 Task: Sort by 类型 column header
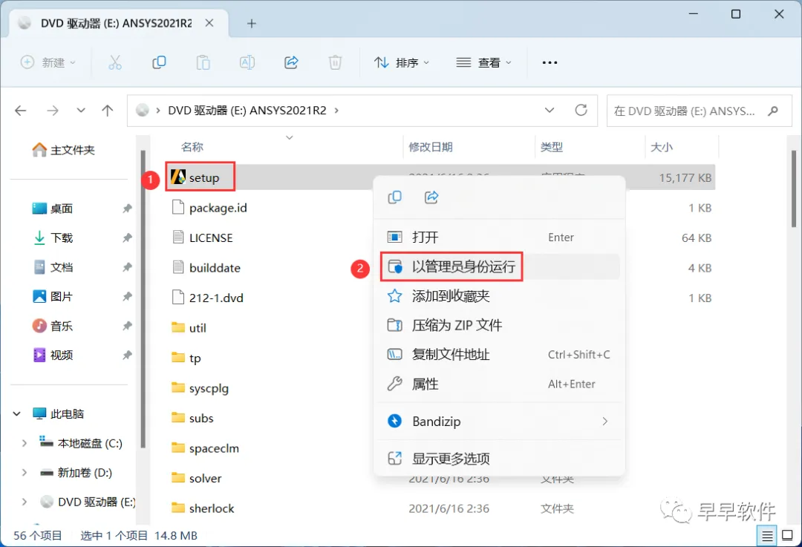pyautogui.click(x=551, y=147)
